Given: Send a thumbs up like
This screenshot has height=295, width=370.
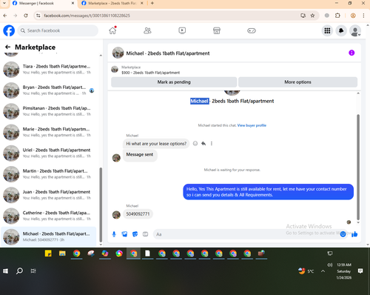Looking at the screenshot, I should [354, 234].
